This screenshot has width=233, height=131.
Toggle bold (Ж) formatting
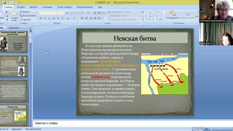point(41,18)
